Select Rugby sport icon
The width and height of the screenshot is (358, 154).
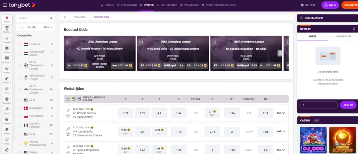click(7, 141)
